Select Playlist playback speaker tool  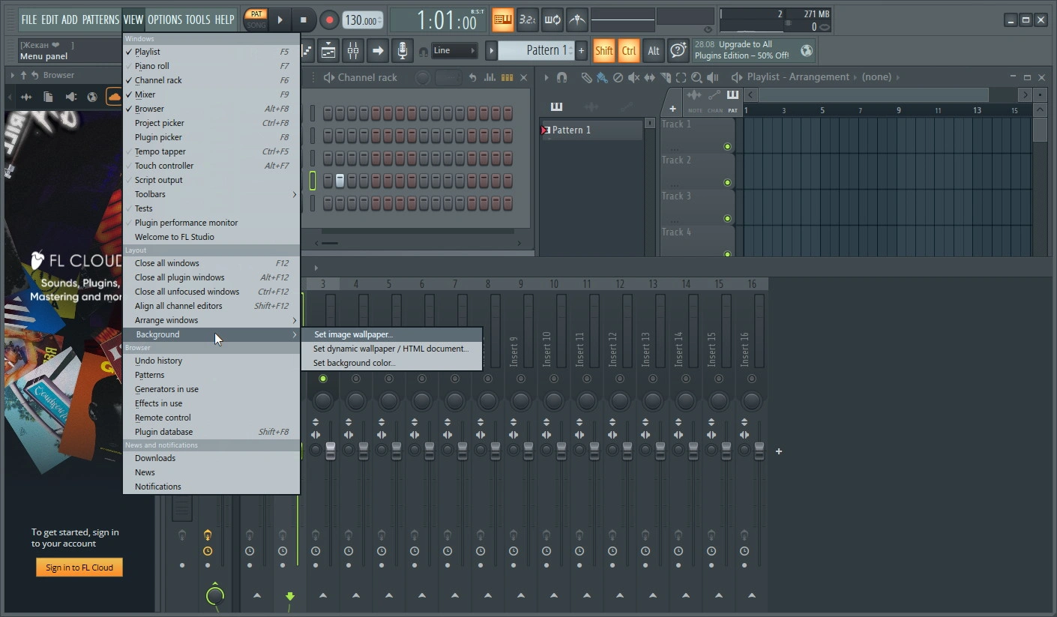712,77
